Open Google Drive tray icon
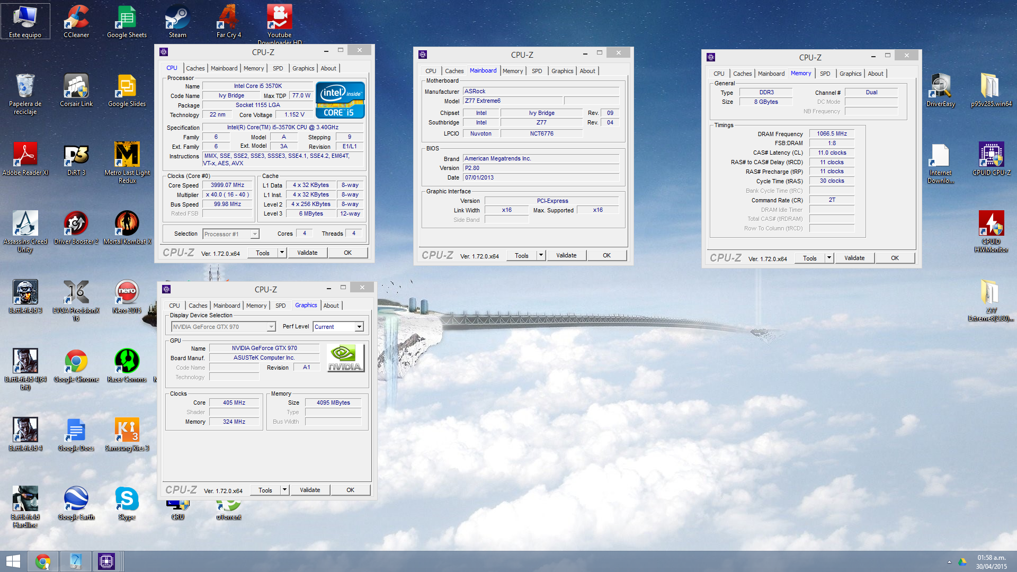 (962, 561)
